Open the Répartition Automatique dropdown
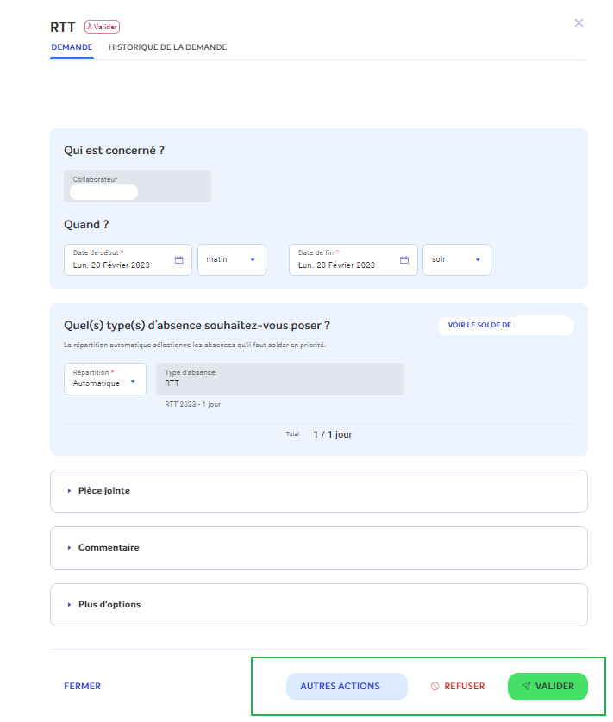The width and height of the screenshot is (613, 722). click(105, 378)
